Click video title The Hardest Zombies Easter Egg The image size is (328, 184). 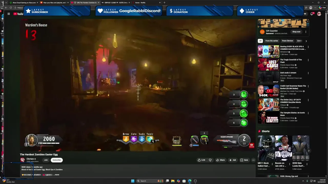pyautogui.click(x=39, y=155)
